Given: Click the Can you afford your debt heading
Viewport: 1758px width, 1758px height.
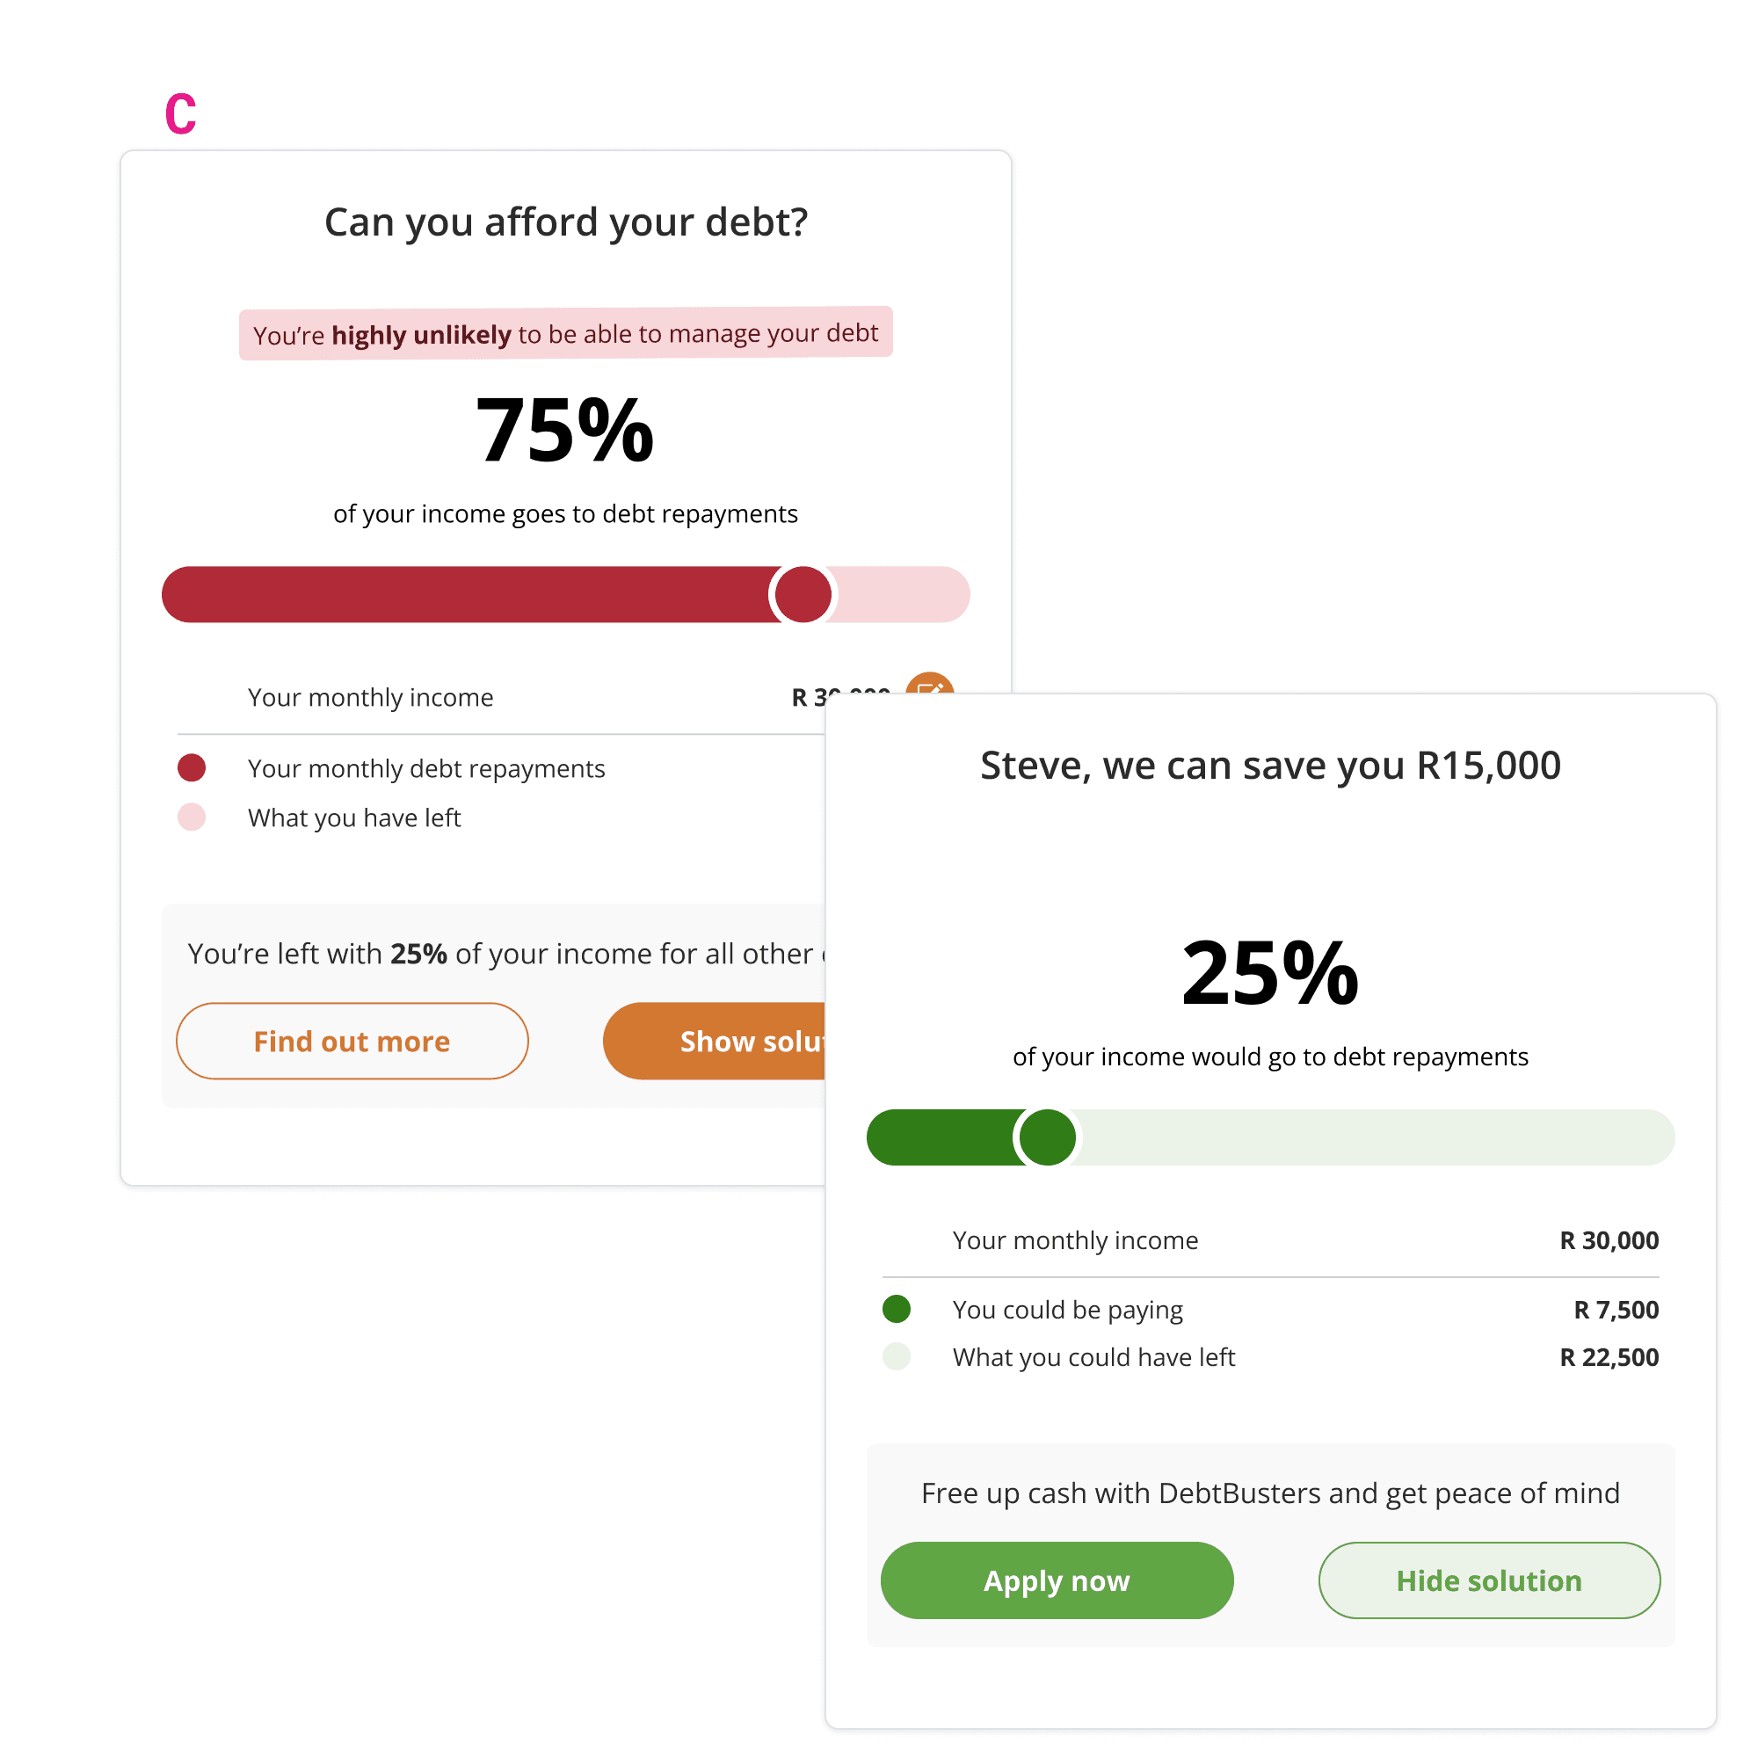Looking at the screenshot, I should pos(565,222).
